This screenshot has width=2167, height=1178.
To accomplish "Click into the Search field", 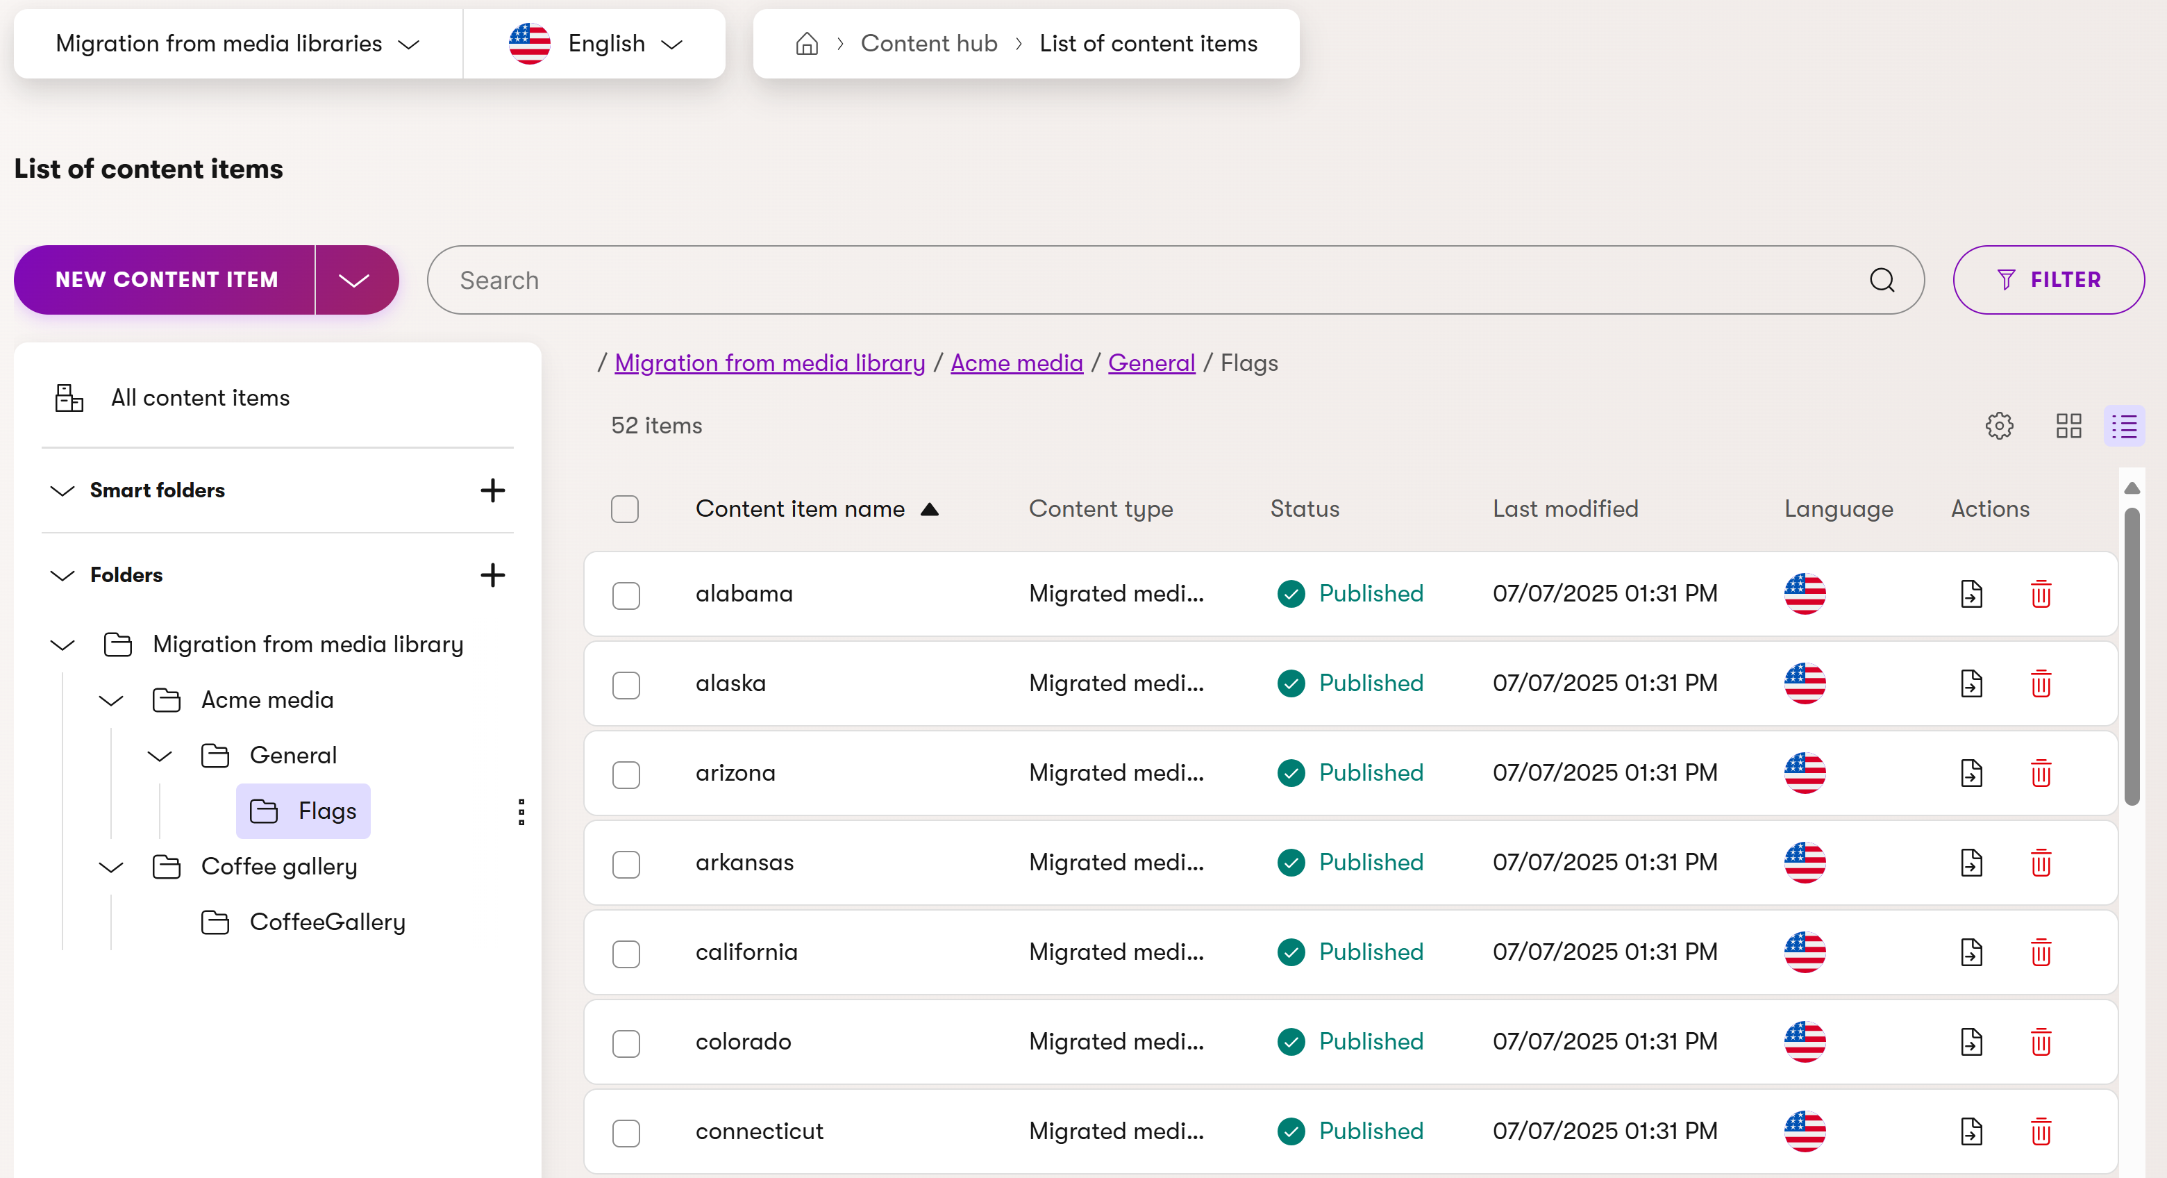I will tap(1144, 280).
